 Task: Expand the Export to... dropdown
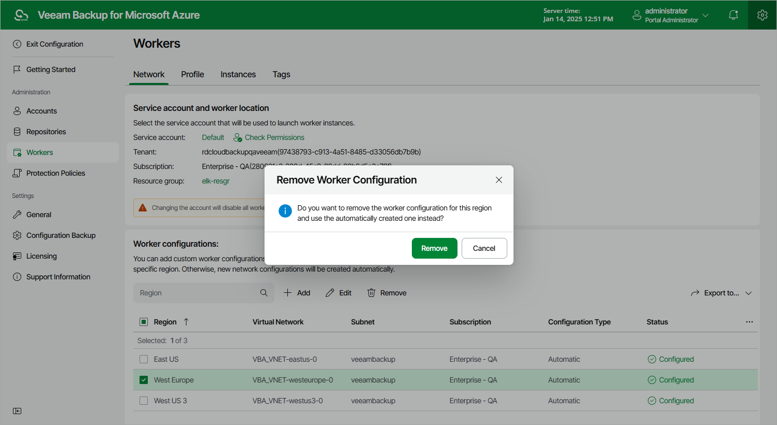click(x=721, y=293)
